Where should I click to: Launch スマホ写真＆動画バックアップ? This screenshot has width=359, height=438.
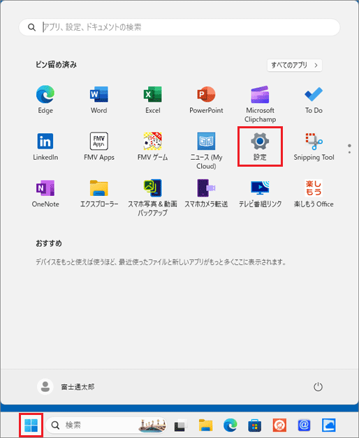click(x=153, y=198)
